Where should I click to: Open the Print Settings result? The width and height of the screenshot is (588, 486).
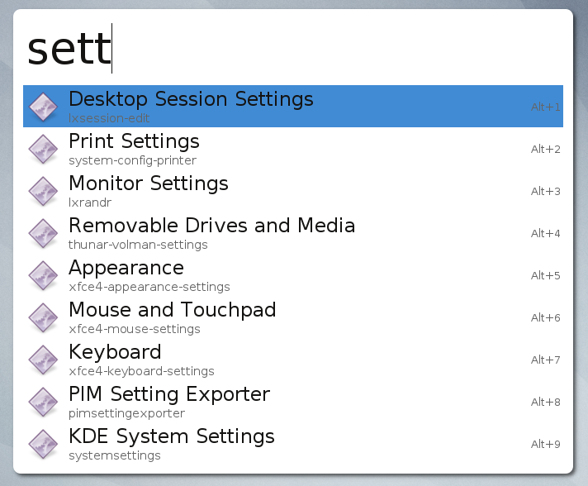point(134,141)
